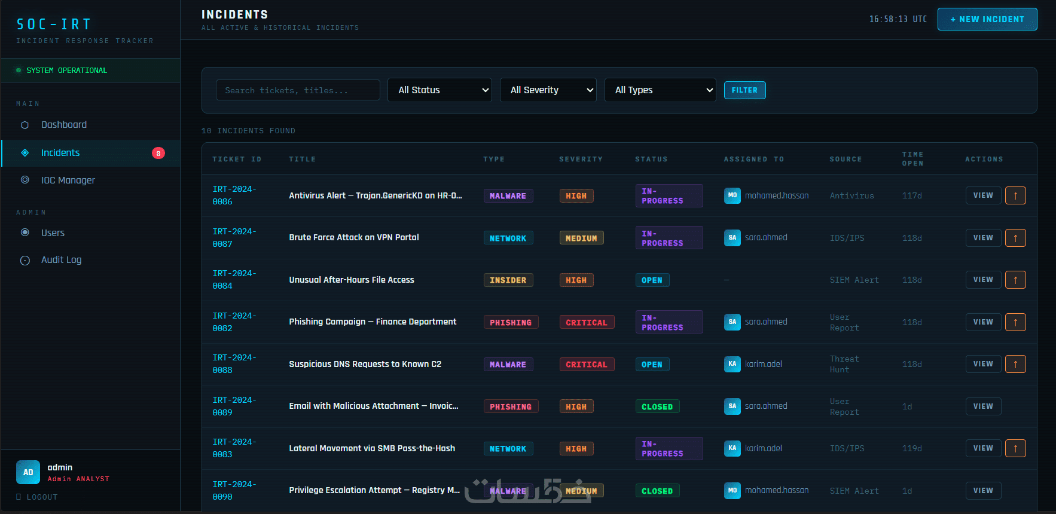Click KA avatar in Suspicious DNS row
Screen dimensions: 1056x514
point(733,364)
